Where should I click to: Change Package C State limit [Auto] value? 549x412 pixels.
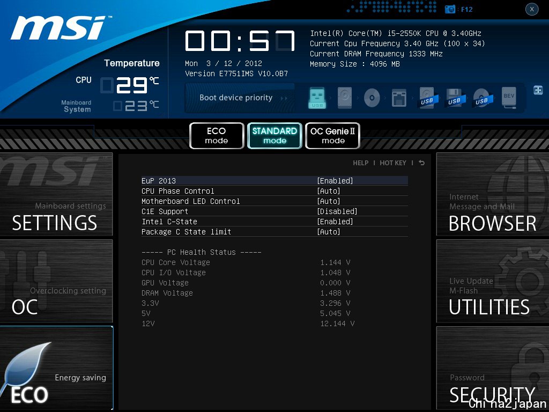click(329, 232)
